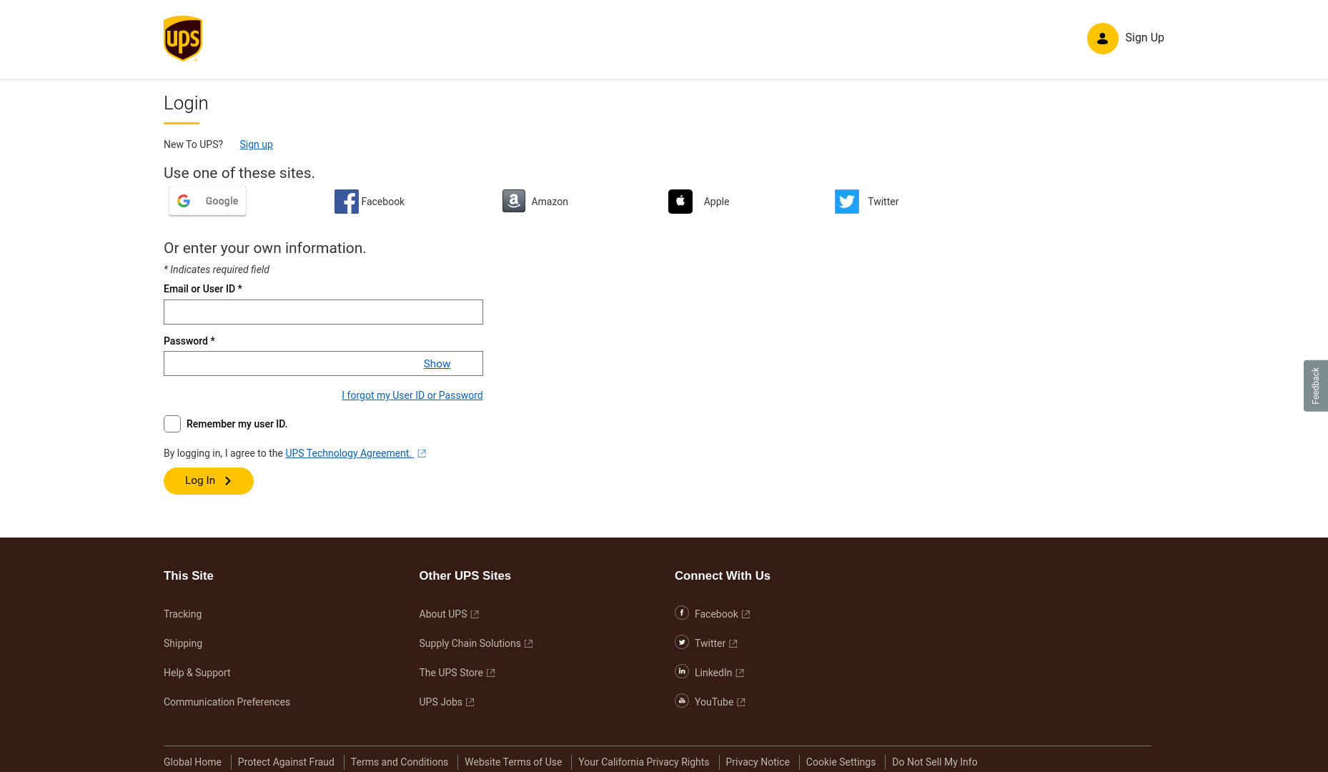1328x772 pixels.
Task: Open Website Terms of Use link
Action: pos(513,762)
